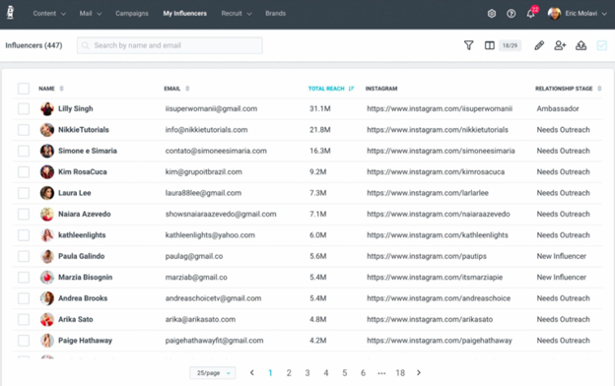
Task: Click email arika@arikasato.com
Action: [x=200, y=319]
